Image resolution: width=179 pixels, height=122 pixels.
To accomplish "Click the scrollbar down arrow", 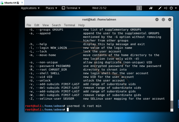I will pos(172,110).
